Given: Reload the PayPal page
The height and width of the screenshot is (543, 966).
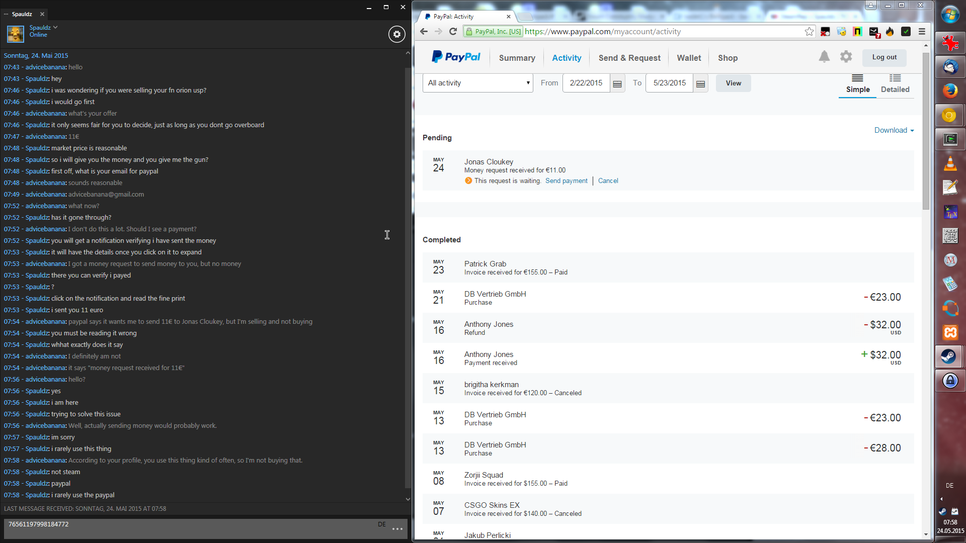Looking at the screenshot, I should point(453,32).
